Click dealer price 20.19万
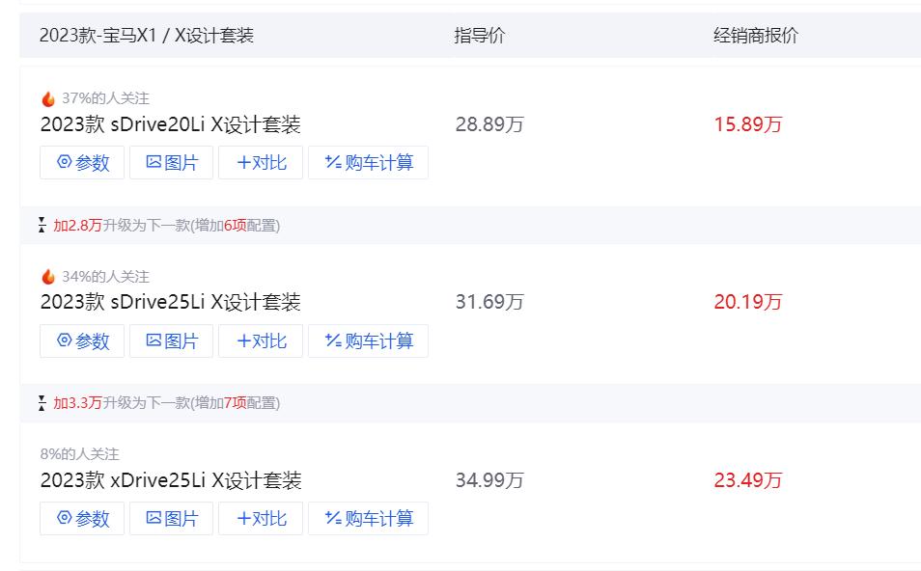This screenshot has width=921, height=571. 747,302
